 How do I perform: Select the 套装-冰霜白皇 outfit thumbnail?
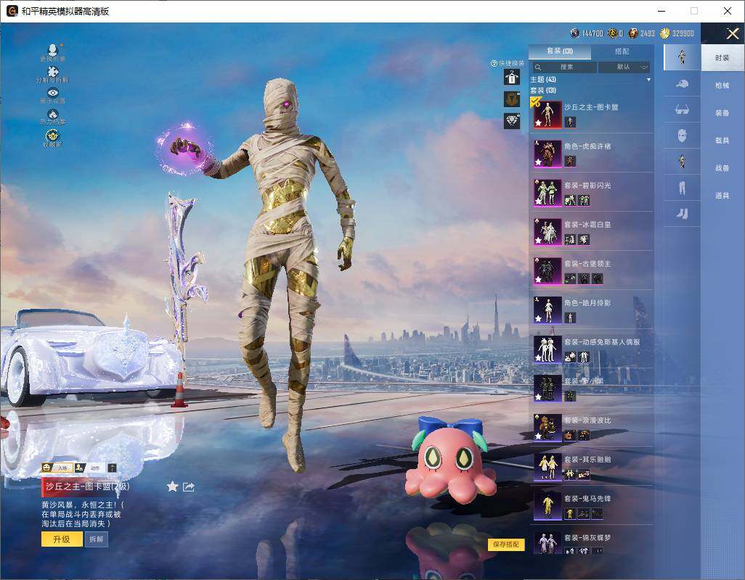click(547, 232)
